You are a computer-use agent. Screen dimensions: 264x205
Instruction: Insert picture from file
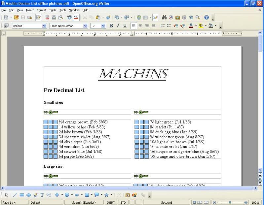click(134, 195)
